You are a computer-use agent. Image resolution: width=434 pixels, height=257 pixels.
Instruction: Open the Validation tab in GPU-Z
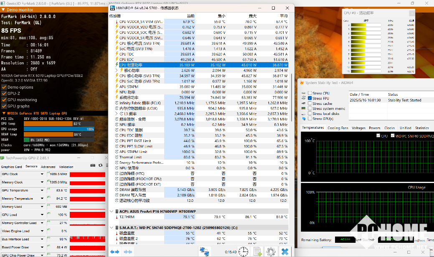coord(66,167)
